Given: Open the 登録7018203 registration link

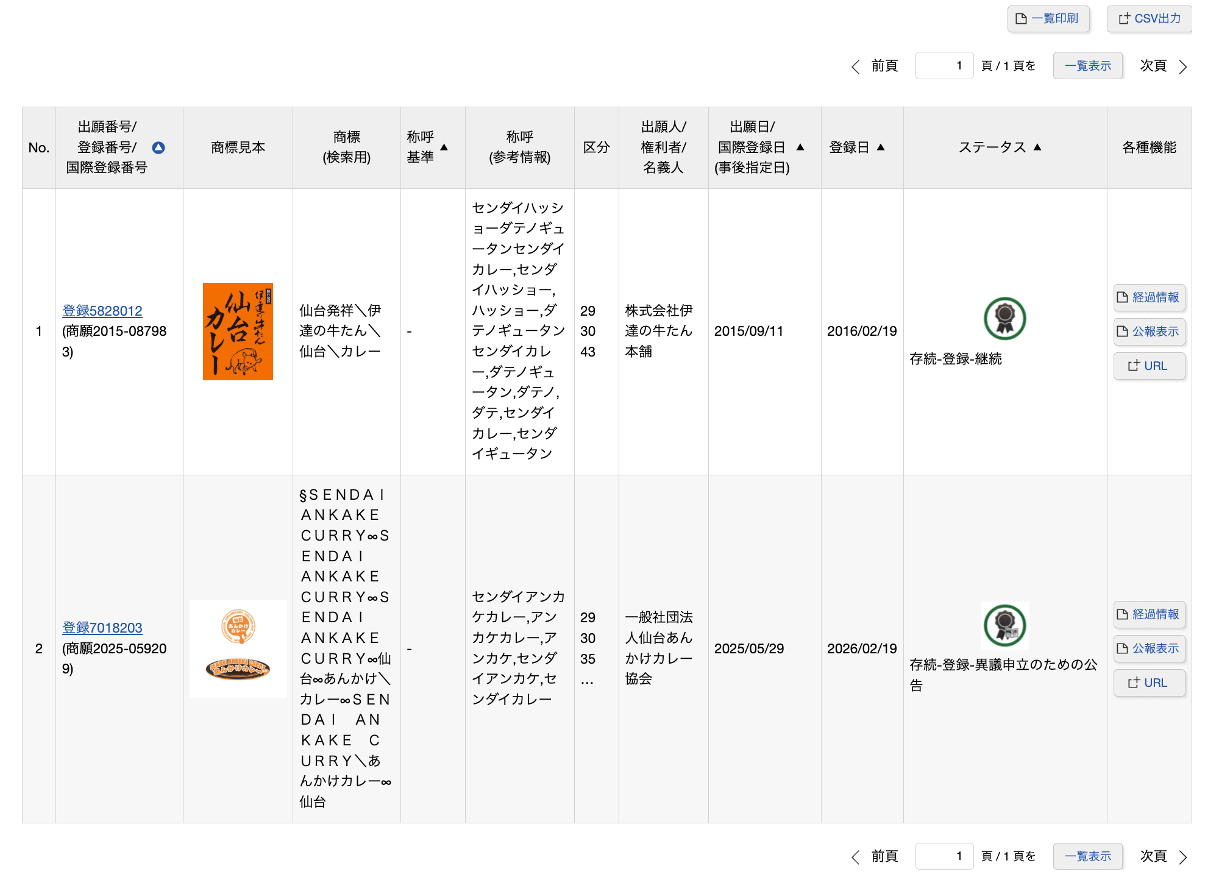Looking at the screenshot, I should click(102, 627).
